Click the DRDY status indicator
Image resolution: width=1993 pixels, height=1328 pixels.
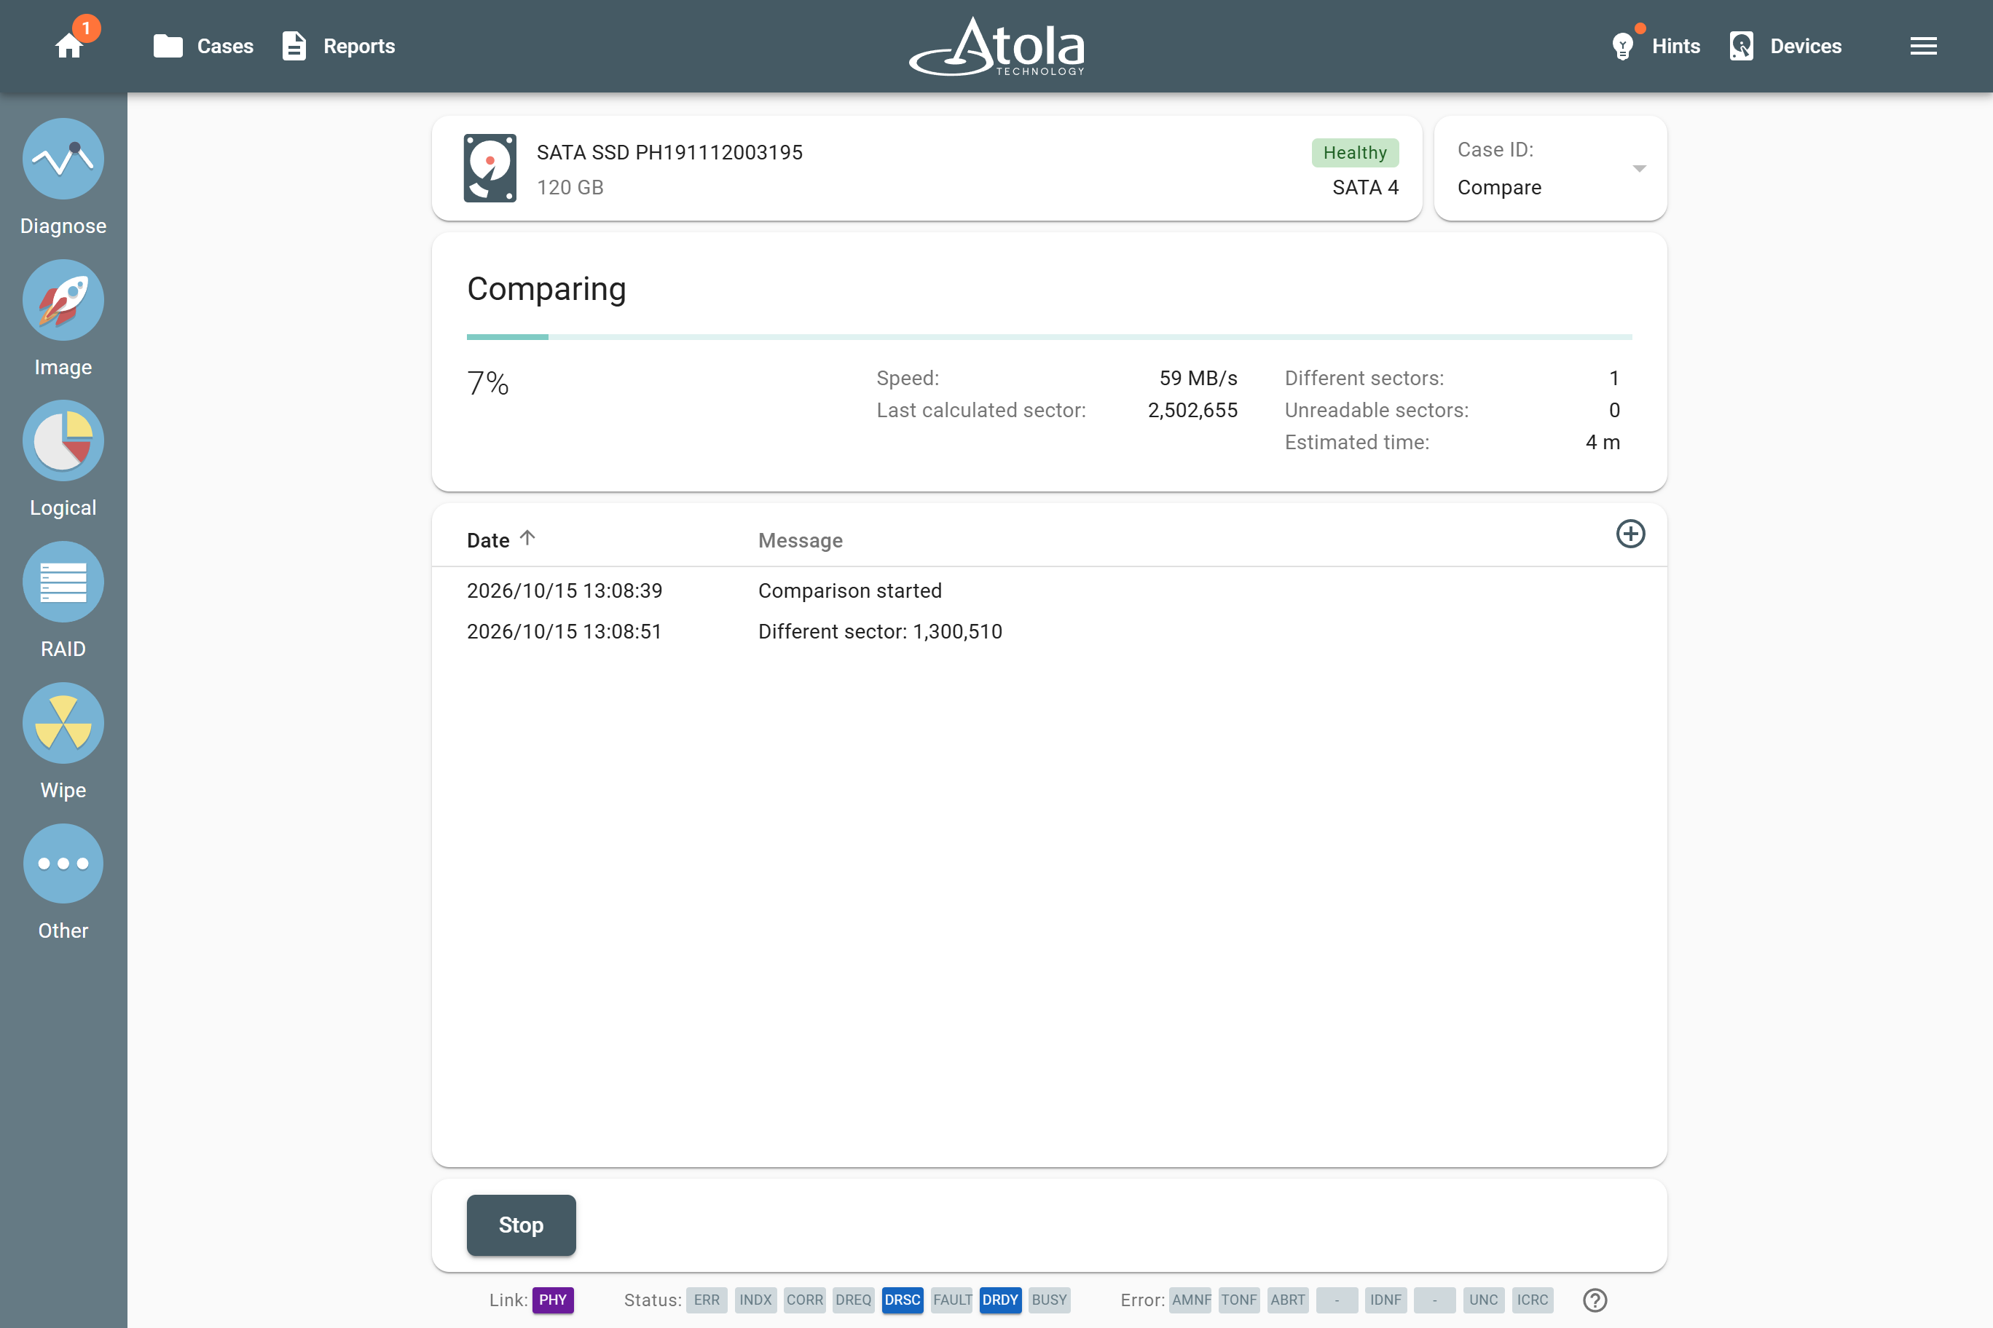point(1000,1299)
